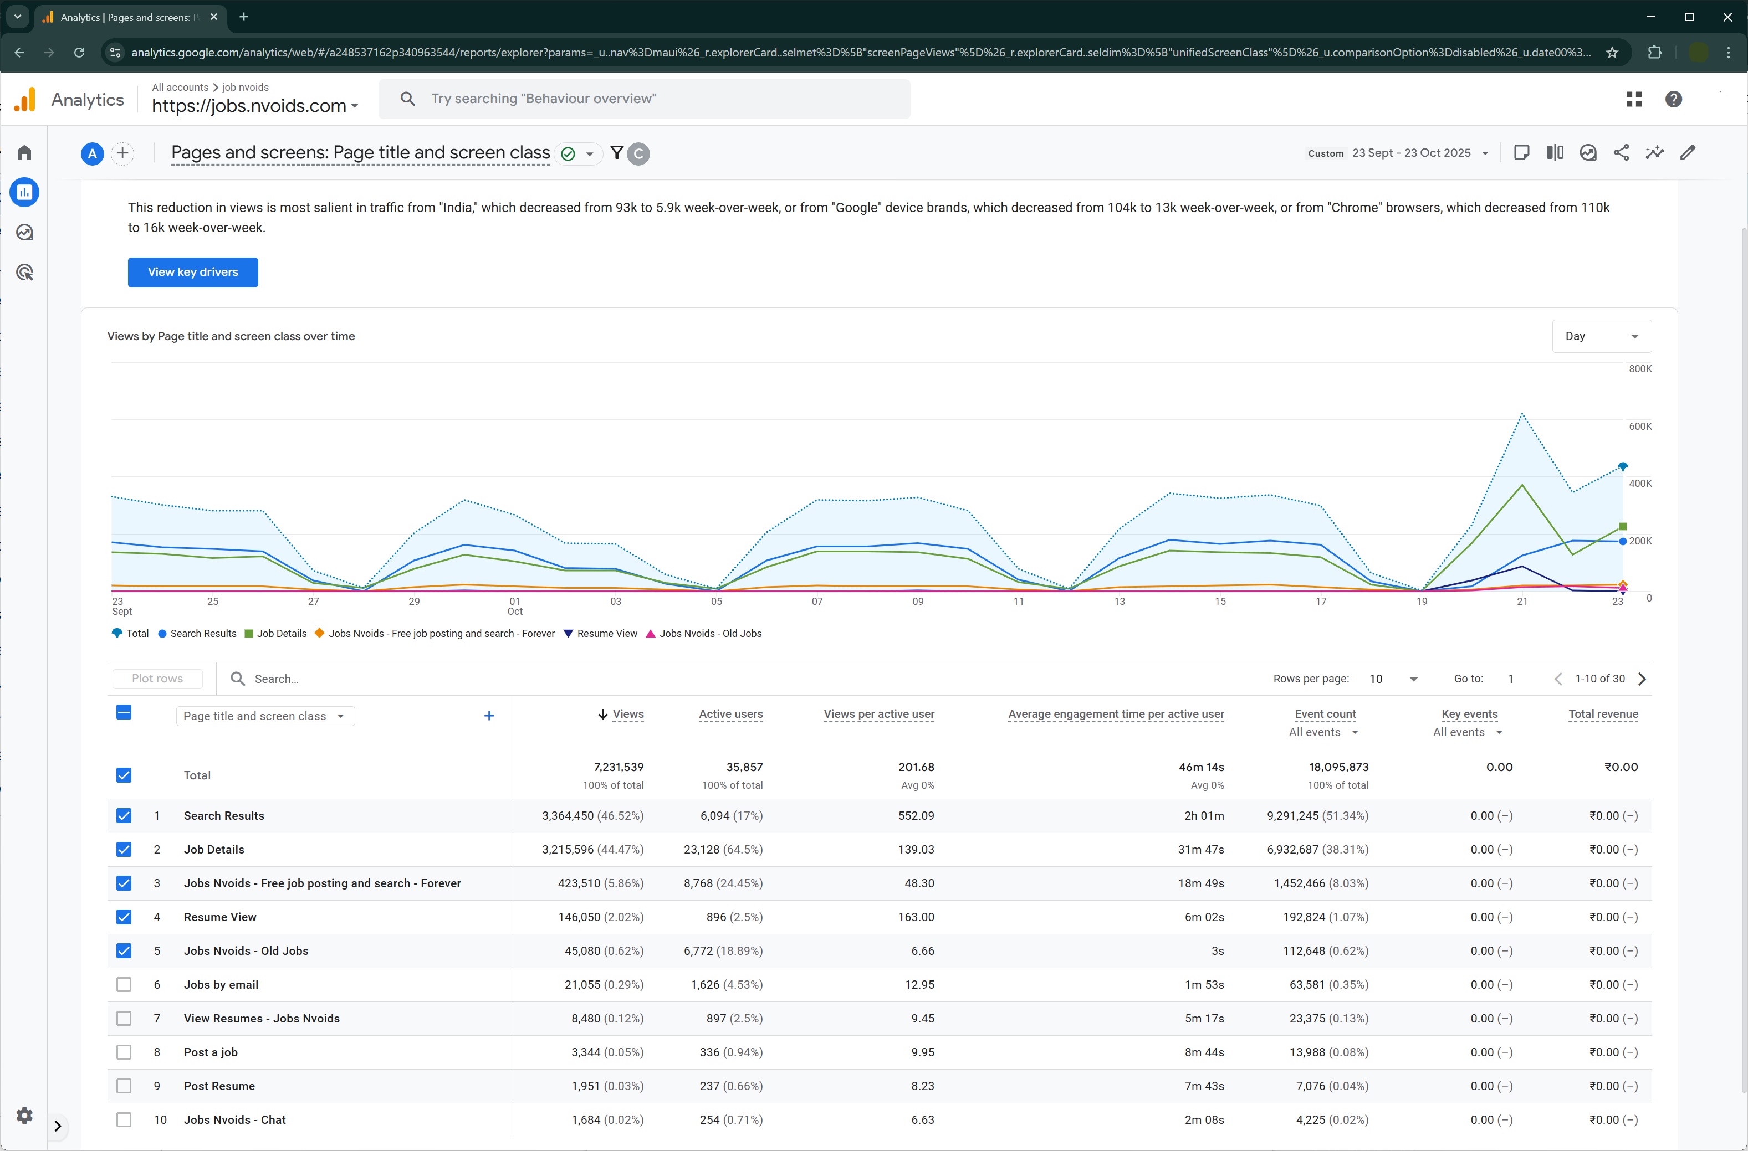
Task: Open Page title and screen class dimension dropdown
Action: click(x=265, y=716)
